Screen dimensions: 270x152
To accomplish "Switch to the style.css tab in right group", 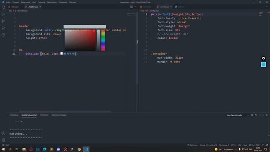I will click(x=180, y=7).
